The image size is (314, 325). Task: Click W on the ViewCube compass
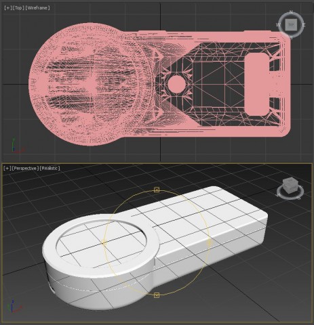tap(278, 25)
